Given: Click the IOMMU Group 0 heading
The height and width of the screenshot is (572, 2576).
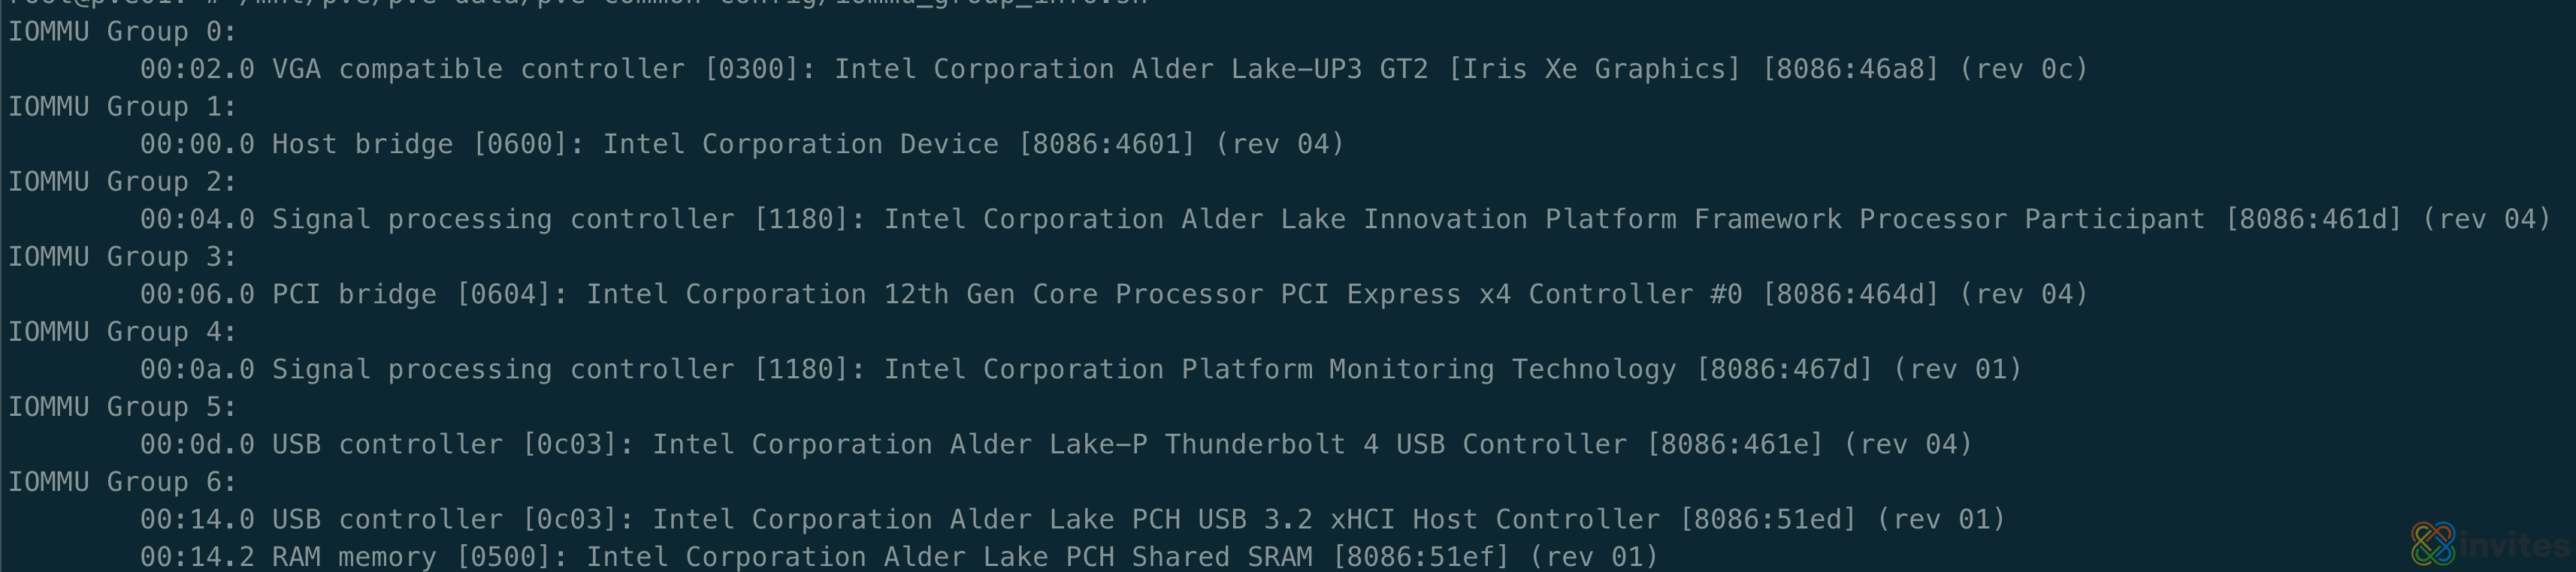Looking at the screenshot, I should [x=122, y=32].
